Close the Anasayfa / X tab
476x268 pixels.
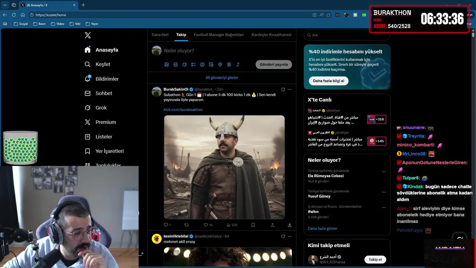[x=74, y=5]
